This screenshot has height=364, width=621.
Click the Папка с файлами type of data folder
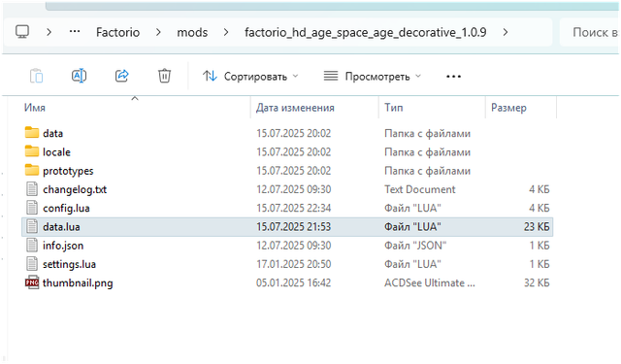click(427, 134)
